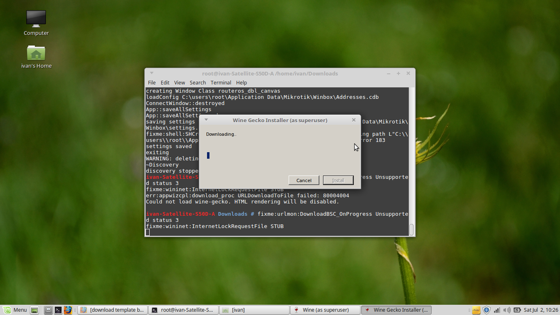The height and width of the screenshot is (315, 560).
Task: Select the Wine Gecko Installer taskbar entry
Action: tap(396, 310)
